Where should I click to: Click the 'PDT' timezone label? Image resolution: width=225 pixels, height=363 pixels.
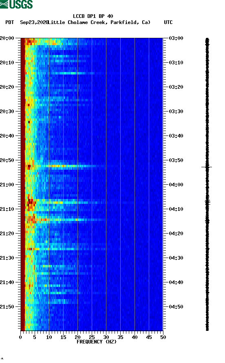[9, 22]
